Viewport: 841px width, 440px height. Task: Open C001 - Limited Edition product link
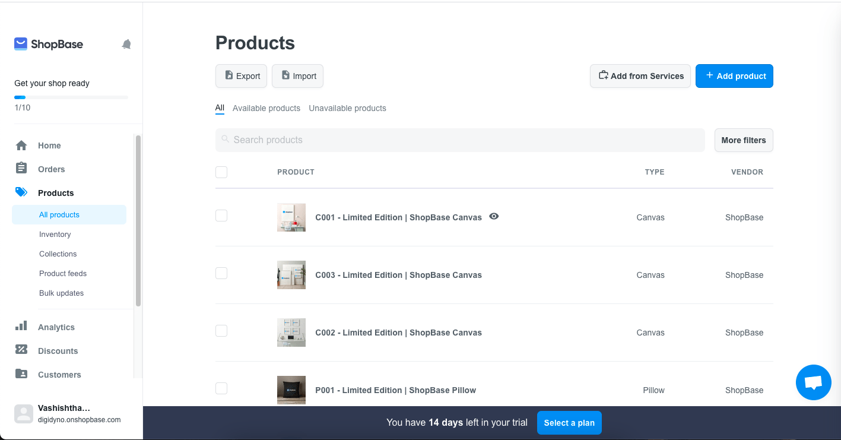pyautogui.click(x=398, y=217)
